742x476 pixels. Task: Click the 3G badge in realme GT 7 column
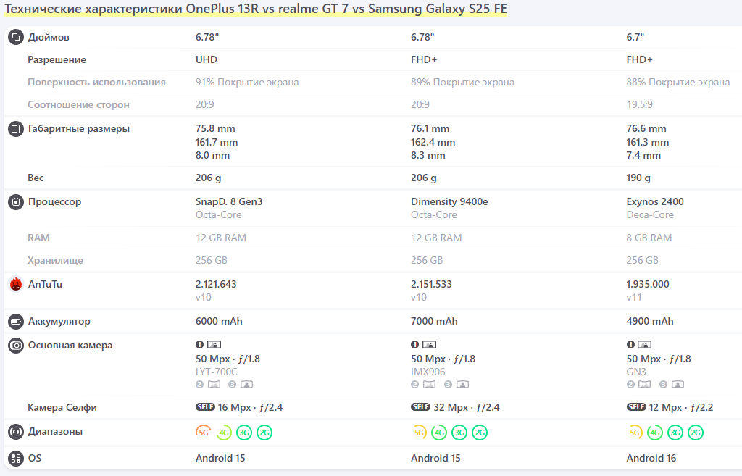(x=459, y=432)
